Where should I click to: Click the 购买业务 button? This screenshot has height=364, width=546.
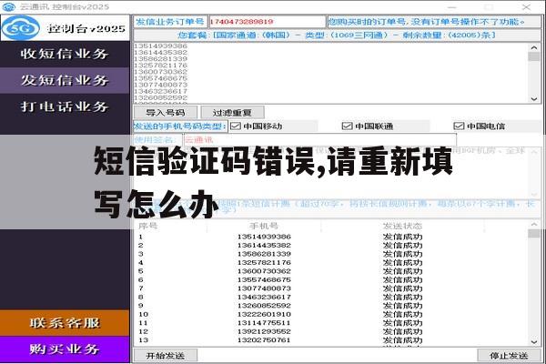pos(65,349)
